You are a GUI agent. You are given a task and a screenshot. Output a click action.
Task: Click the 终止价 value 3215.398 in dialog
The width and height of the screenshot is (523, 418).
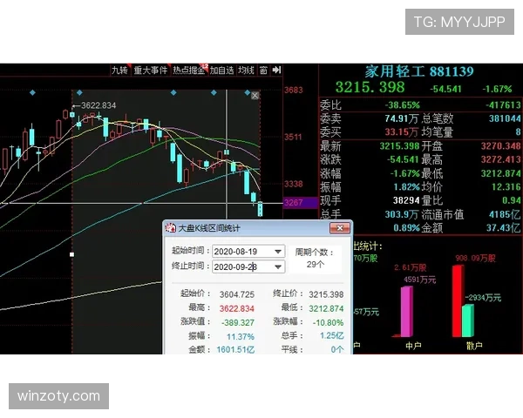click(x=326, y=294)
